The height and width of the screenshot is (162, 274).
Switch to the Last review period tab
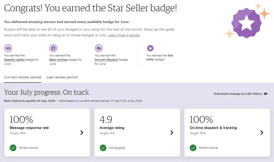point(62,77)
